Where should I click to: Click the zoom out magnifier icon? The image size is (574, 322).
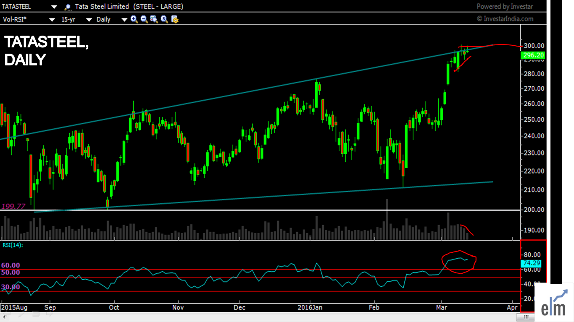(x=144, y=19)
